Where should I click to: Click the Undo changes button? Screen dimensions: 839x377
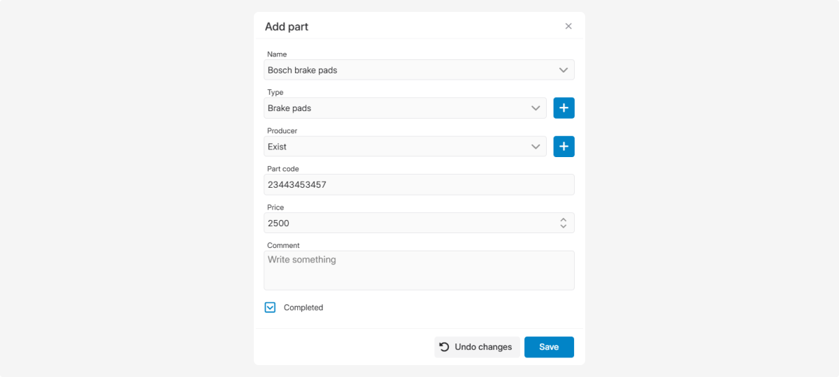click(477, 347)
